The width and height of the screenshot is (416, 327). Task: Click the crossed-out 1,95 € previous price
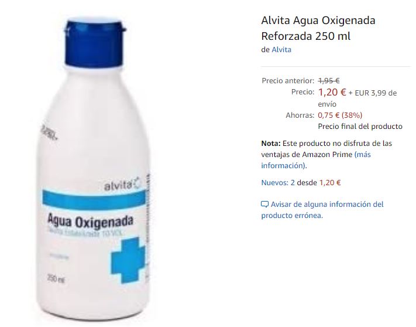(329, 80)
